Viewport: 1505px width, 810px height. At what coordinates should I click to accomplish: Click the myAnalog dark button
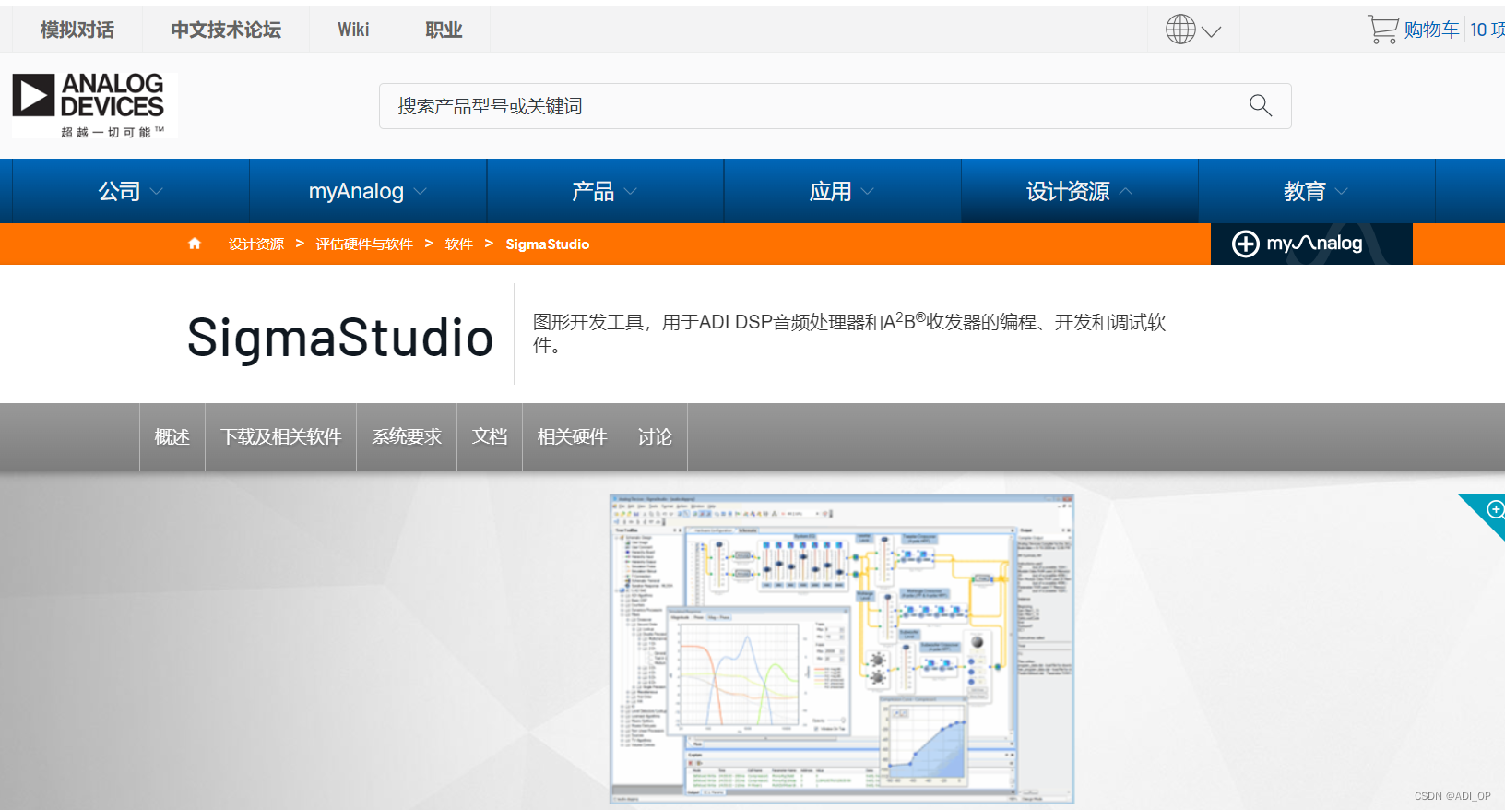point(1311,244)
